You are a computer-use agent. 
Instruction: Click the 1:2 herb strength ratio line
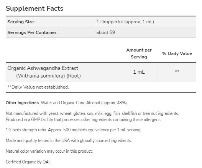point(74,130)
